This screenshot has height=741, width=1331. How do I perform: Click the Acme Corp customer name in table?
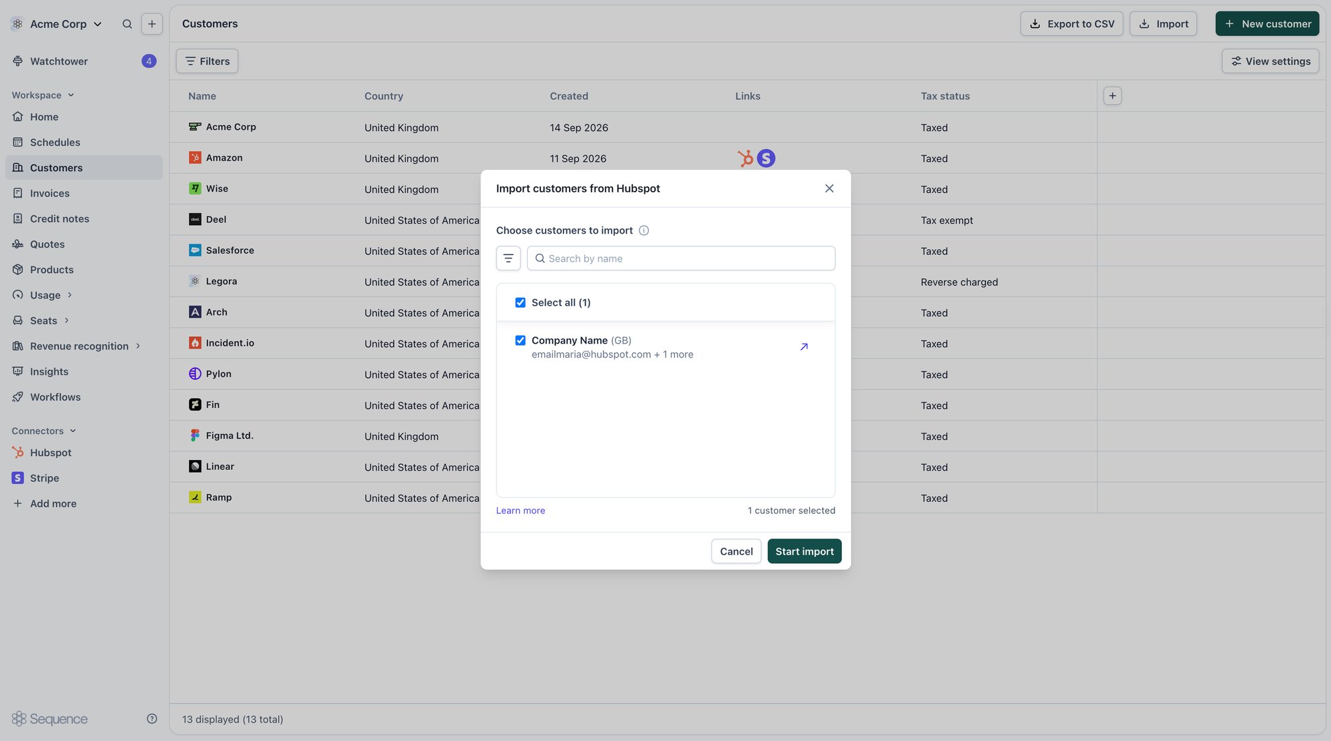(231, 126)
